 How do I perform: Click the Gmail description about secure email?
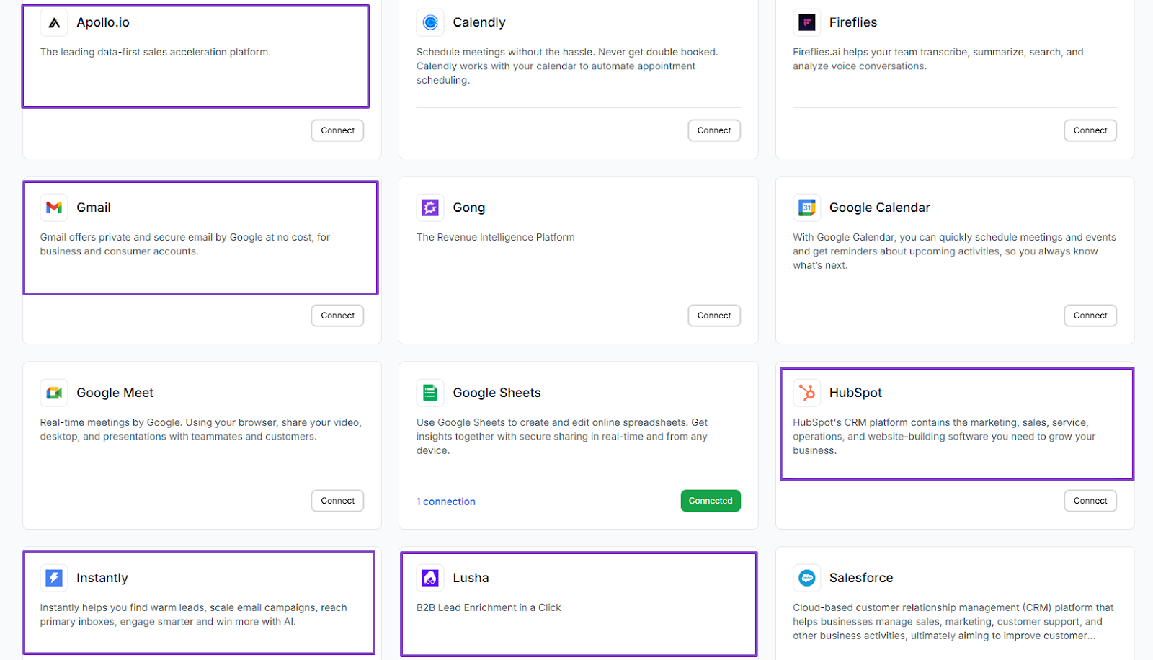(x=185, y=244)
